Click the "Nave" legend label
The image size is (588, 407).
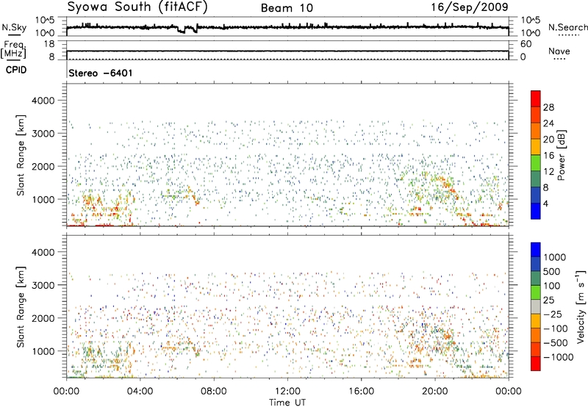click(x=559, y=51)
